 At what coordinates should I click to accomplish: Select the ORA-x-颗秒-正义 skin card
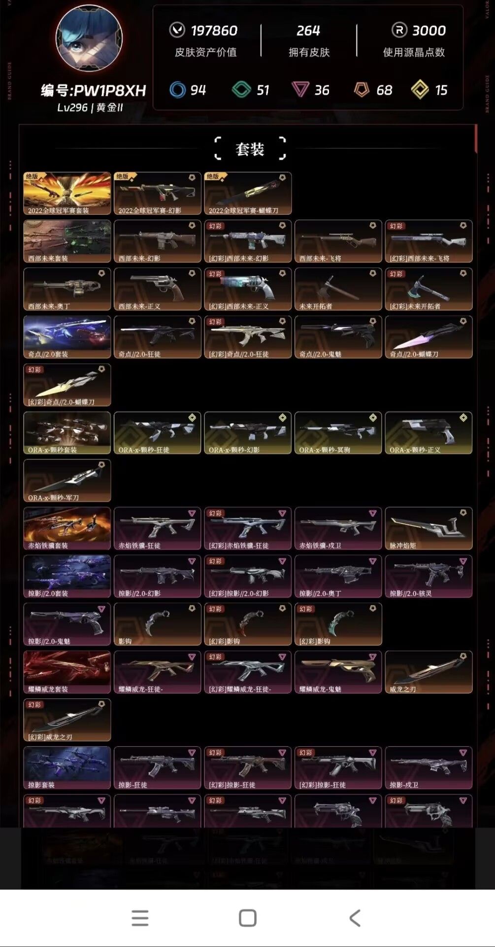pos(429,432)
